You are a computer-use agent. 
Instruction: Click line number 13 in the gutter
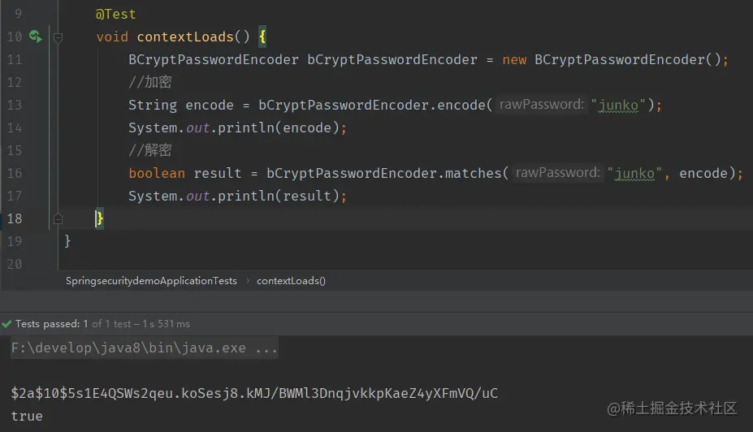coord(15,105)
